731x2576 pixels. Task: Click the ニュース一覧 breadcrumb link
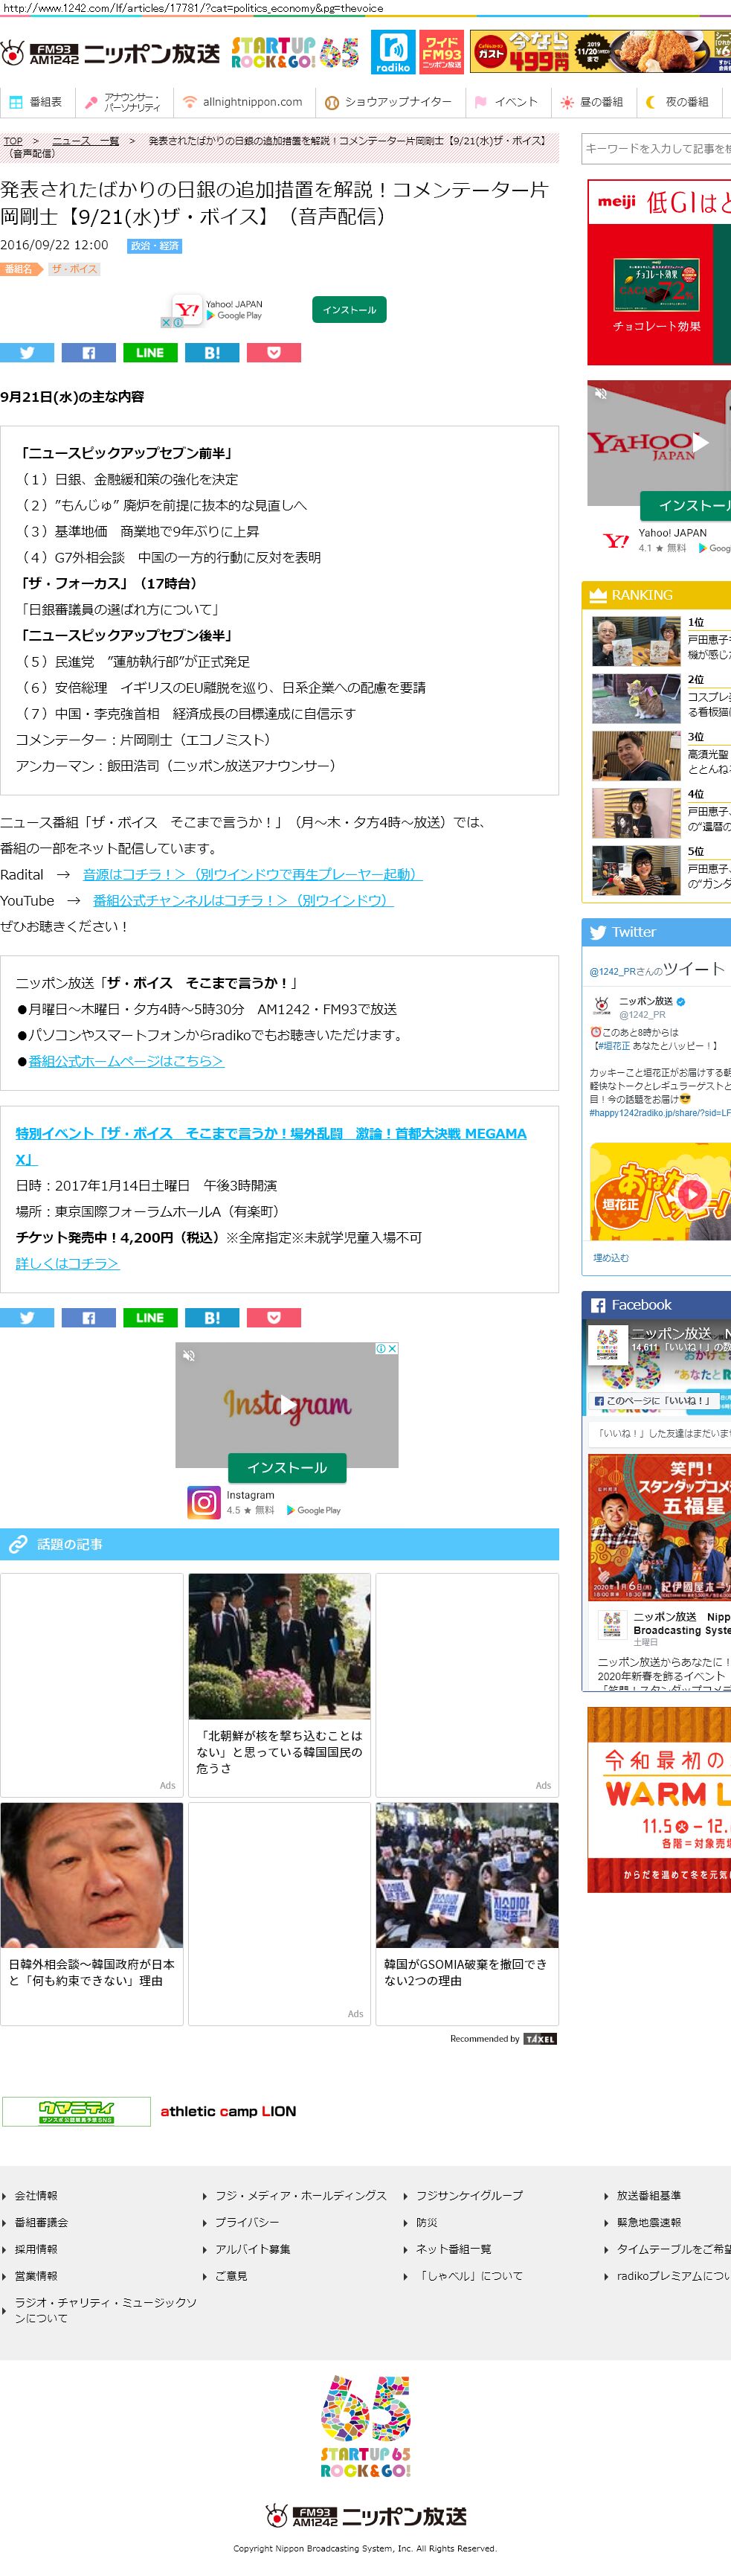pyautogui.click(x=85, y=141)
